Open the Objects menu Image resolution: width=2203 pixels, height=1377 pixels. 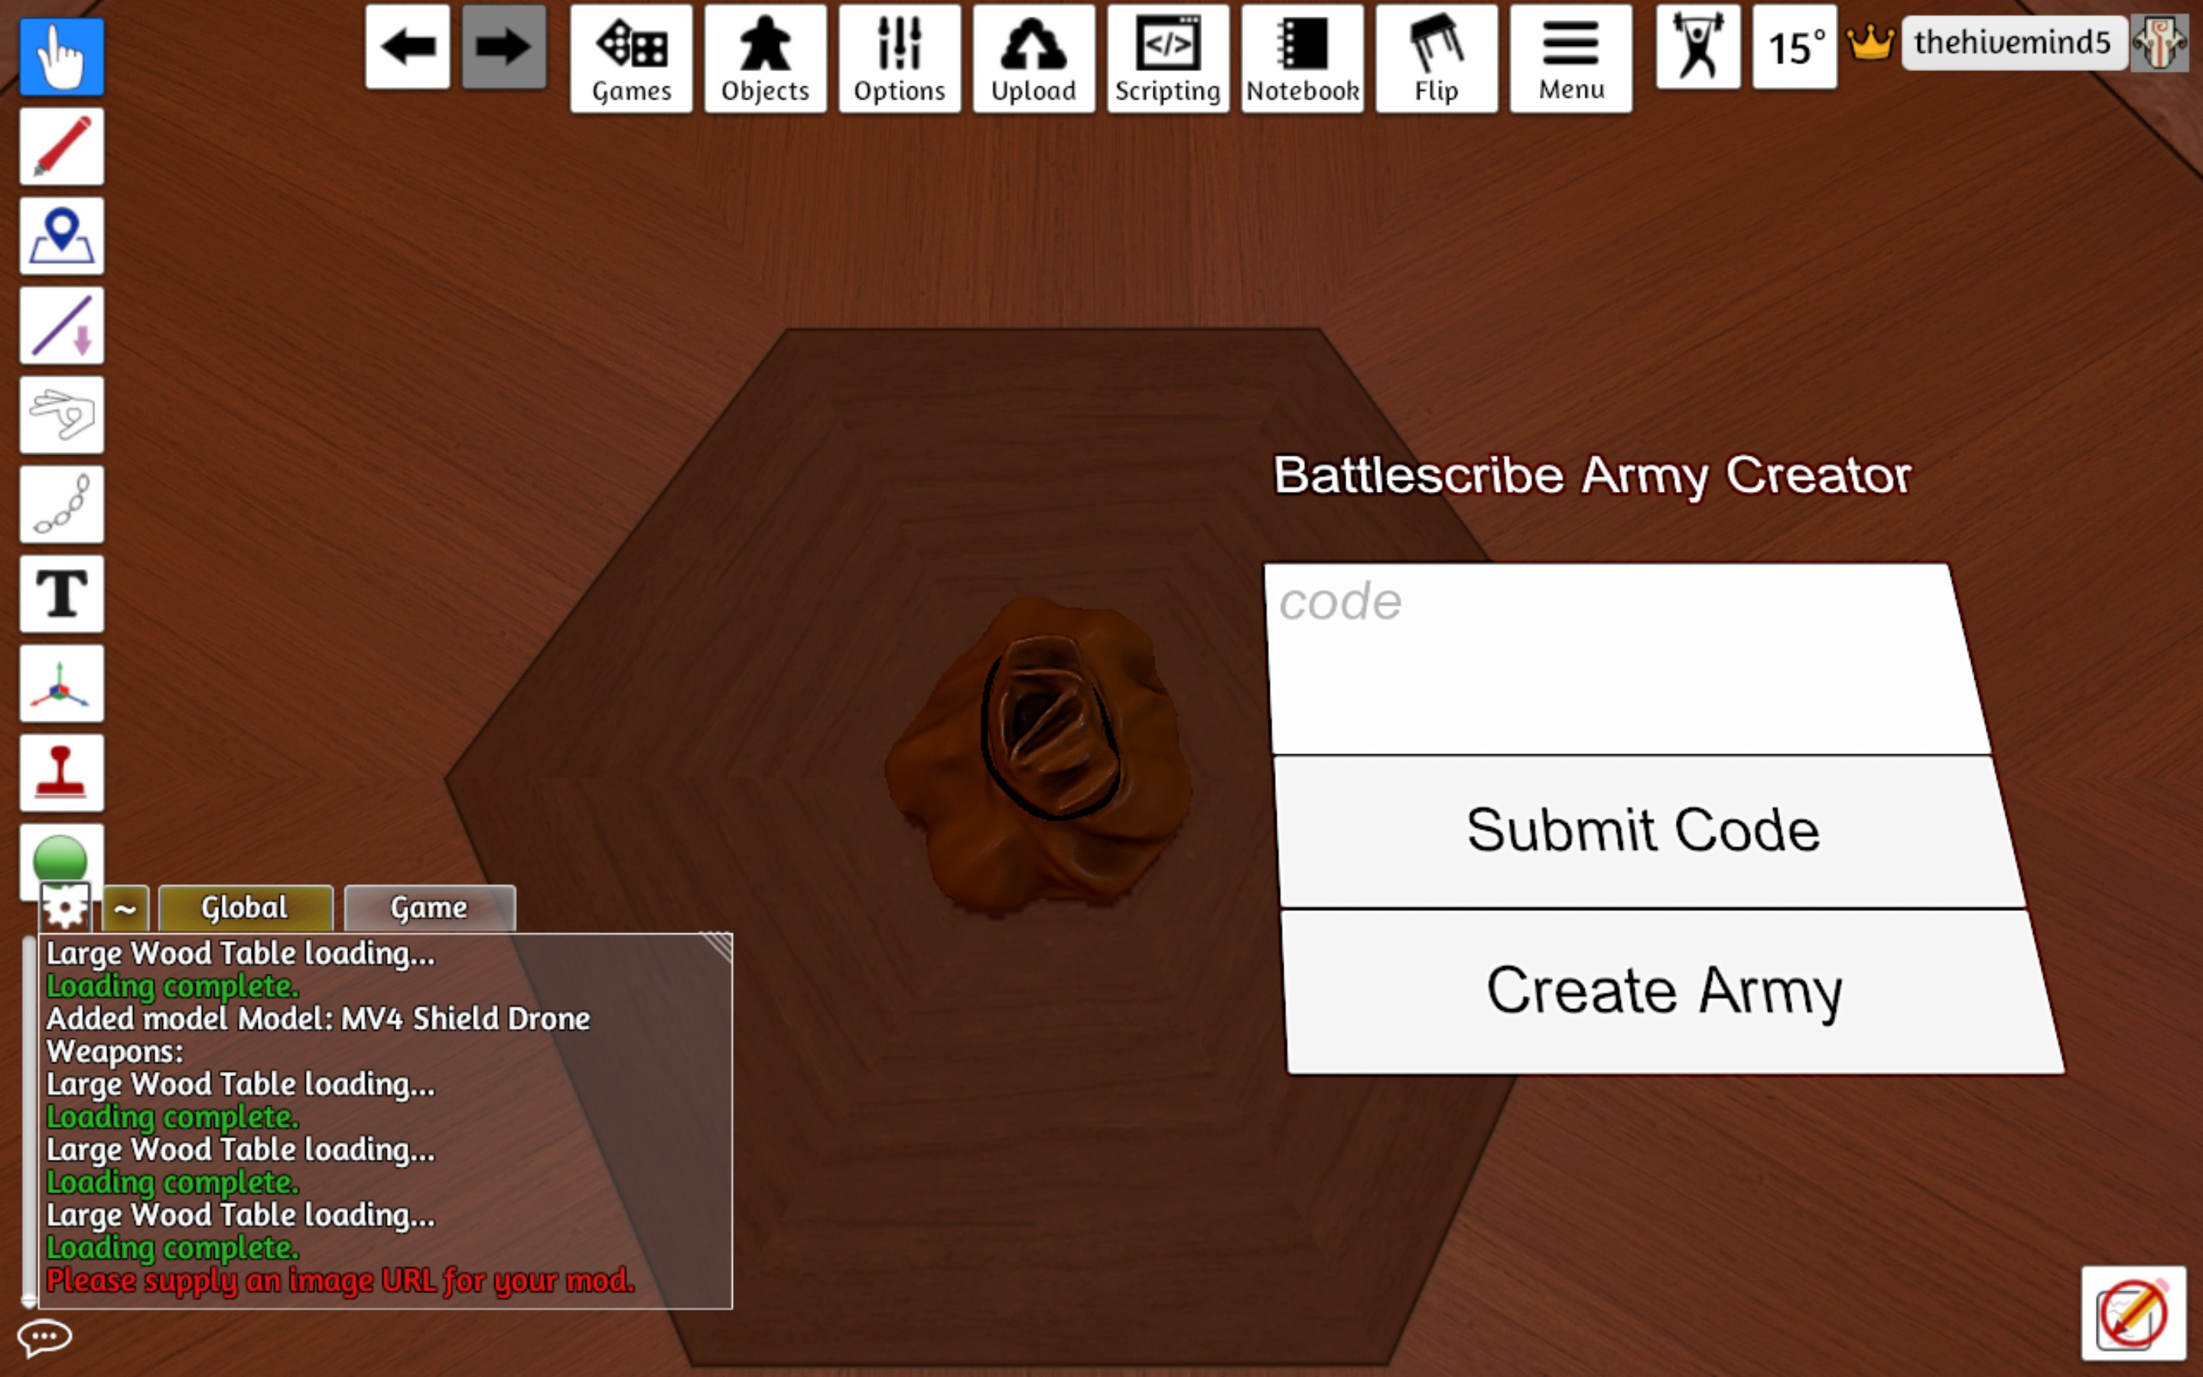[x=766, y=58]
